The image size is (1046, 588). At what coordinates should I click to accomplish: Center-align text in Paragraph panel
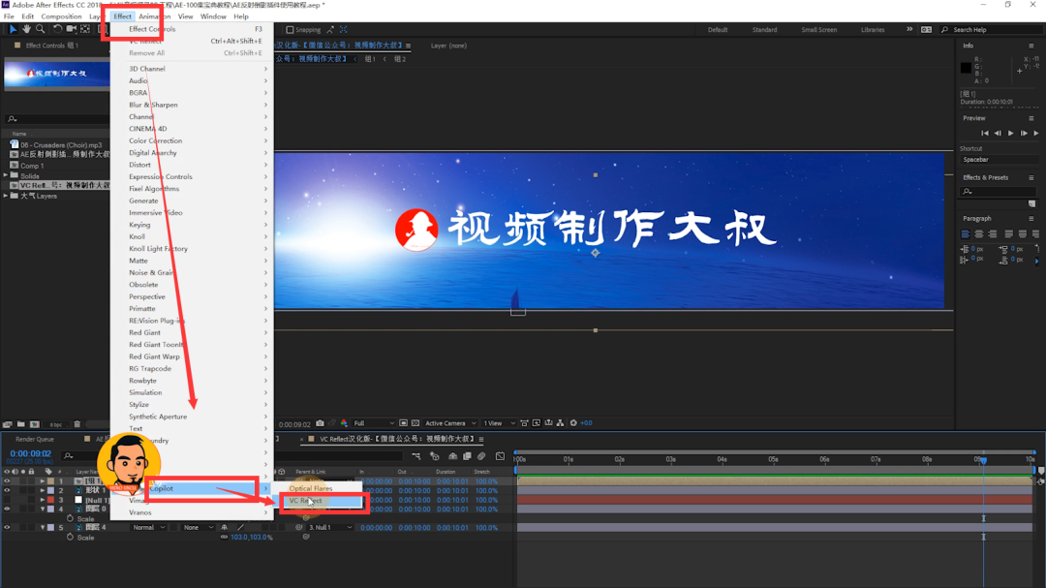tap(978, 234)
